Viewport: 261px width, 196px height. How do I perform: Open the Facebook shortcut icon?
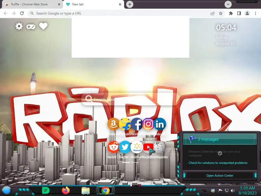tap(137, 124)
